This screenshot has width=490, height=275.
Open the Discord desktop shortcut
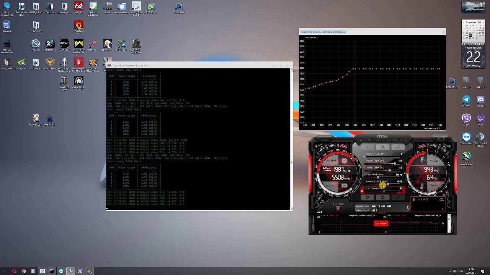(x=480, y=101)
